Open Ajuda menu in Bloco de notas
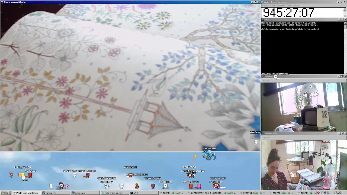347x195 pixels. click(296, 5)
